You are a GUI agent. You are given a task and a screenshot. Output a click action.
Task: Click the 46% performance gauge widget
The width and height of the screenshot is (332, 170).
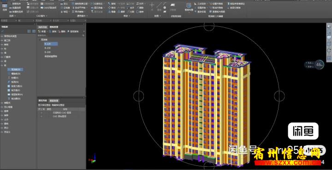319,65
